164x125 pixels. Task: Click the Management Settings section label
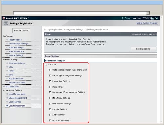pyautogui.click(x=12, y=90)
